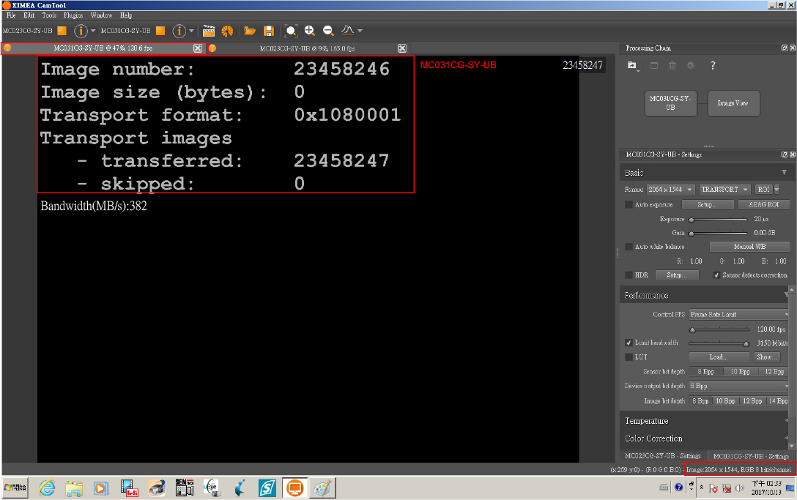Viewport: 797px width, 500px height.
Task: Click the floppy disk save icon
Action: (x=269, y=31)
